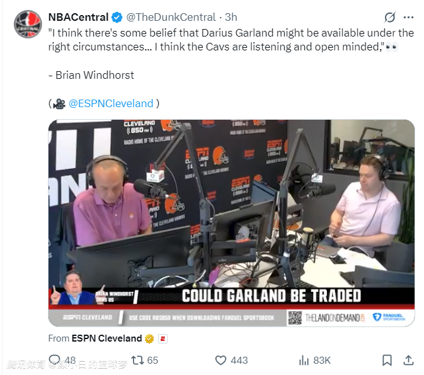Click the @TheDunkCentral handle

pos(171,17)
